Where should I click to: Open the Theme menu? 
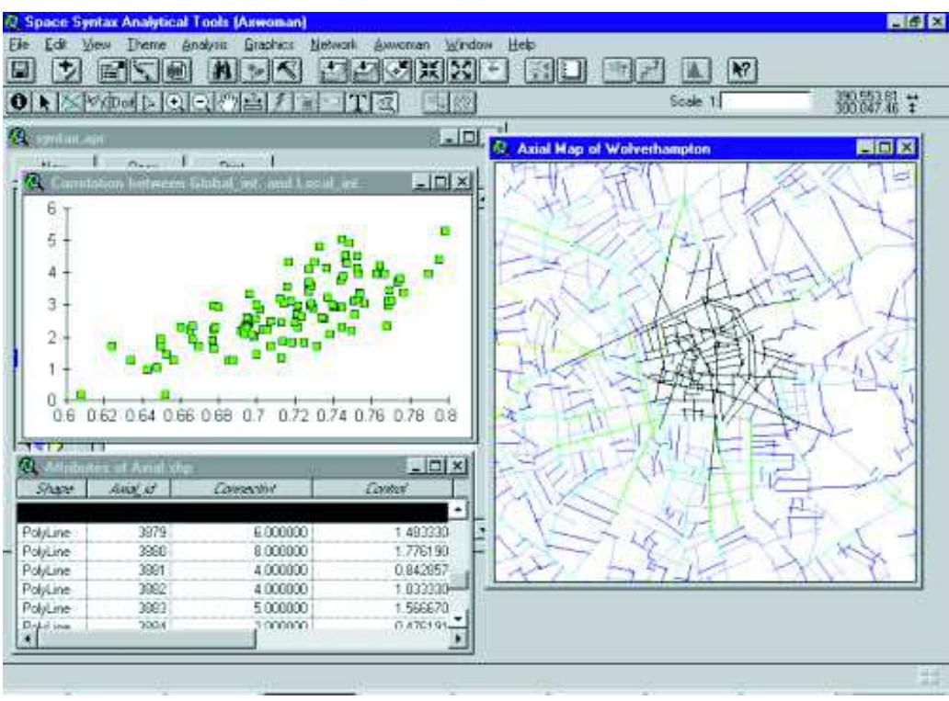[146, 45]
